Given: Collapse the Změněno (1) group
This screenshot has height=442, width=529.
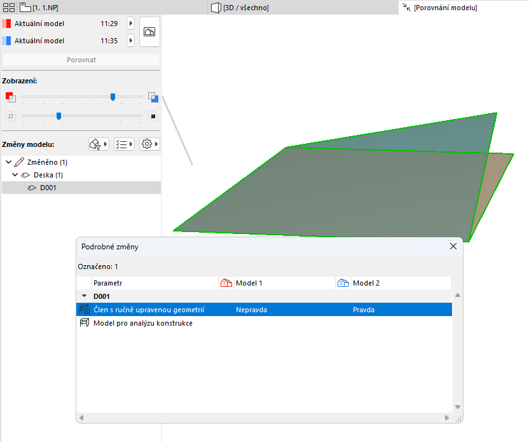Looking at the screenshot, I should (x=9, y=162).
